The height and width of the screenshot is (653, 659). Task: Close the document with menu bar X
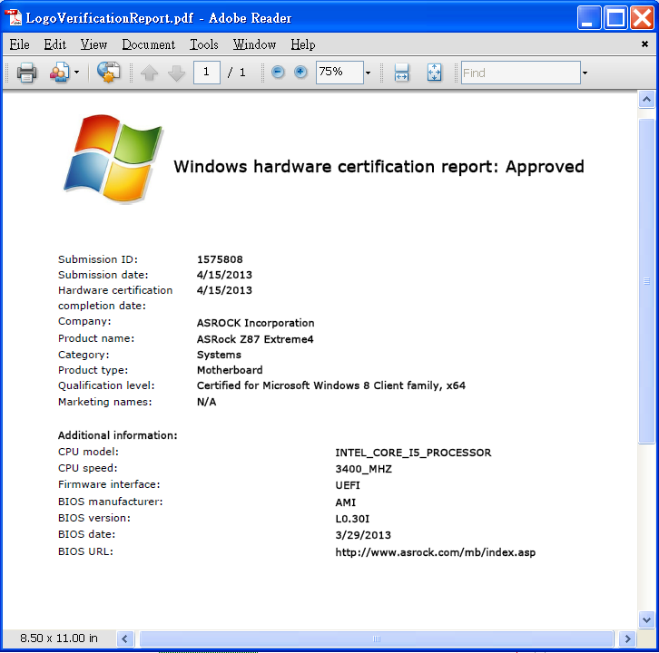644,44
